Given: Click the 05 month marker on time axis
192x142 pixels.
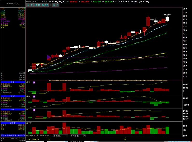Looking at the screenshot, I should point(49,139).
